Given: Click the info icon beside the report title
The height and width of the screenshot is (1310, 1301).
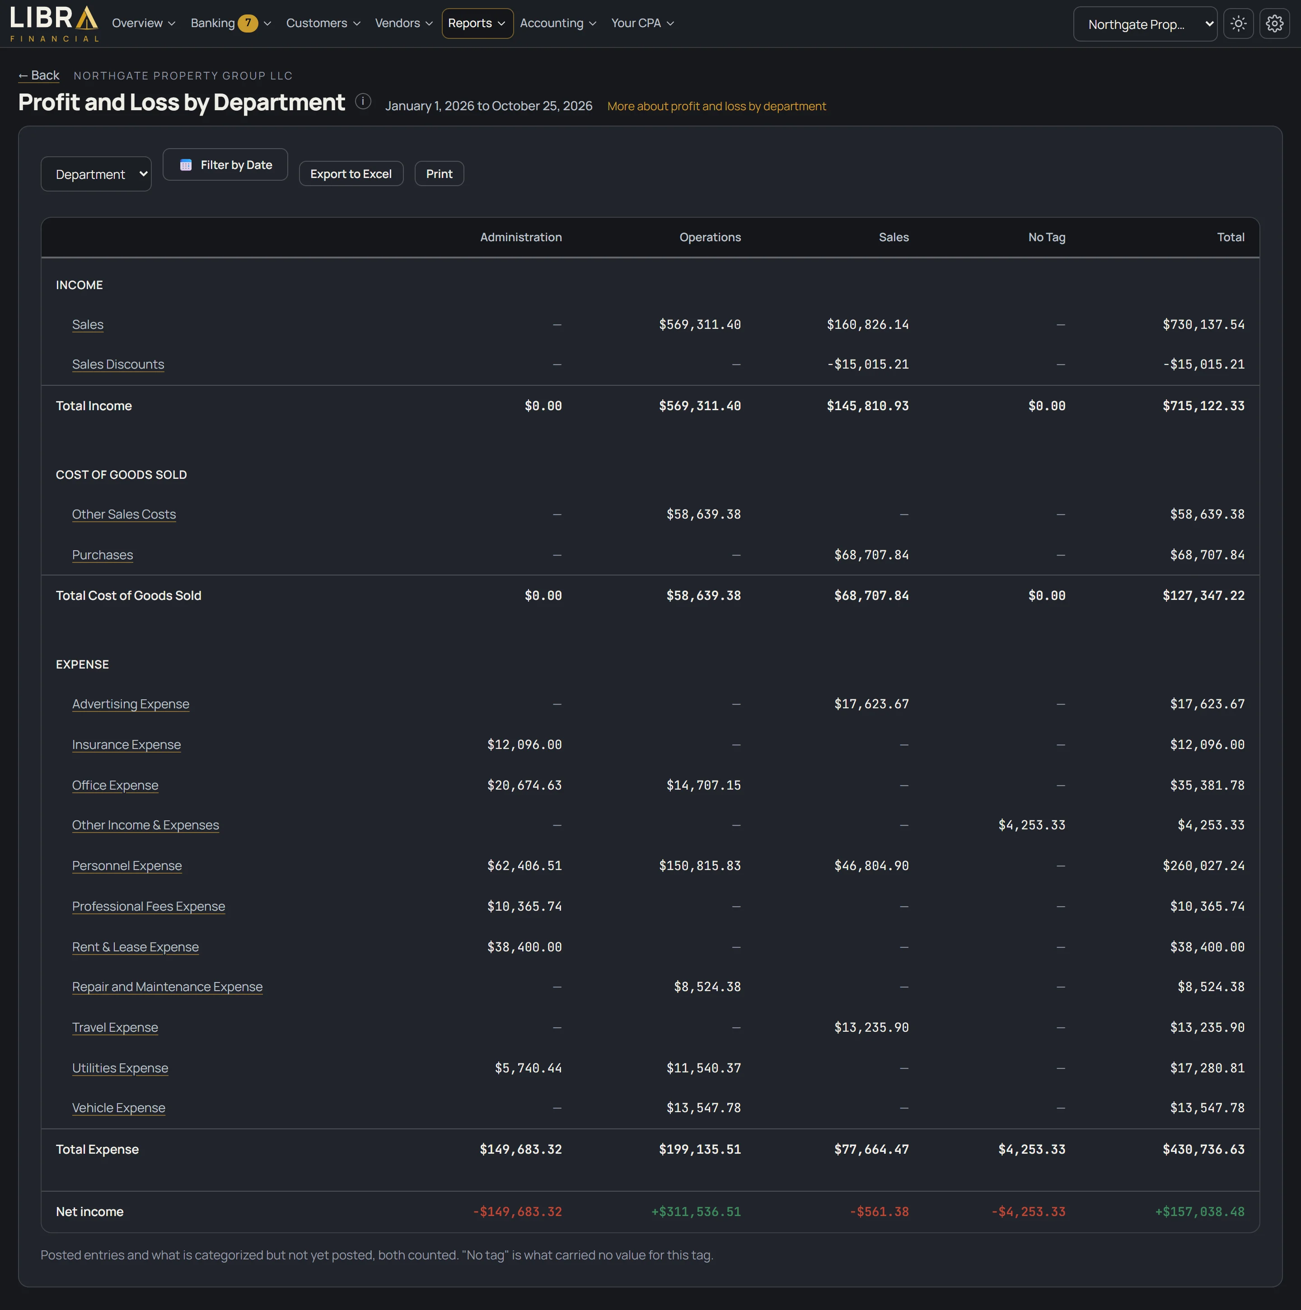Looking at the screenshot, I should pos(363,102).
